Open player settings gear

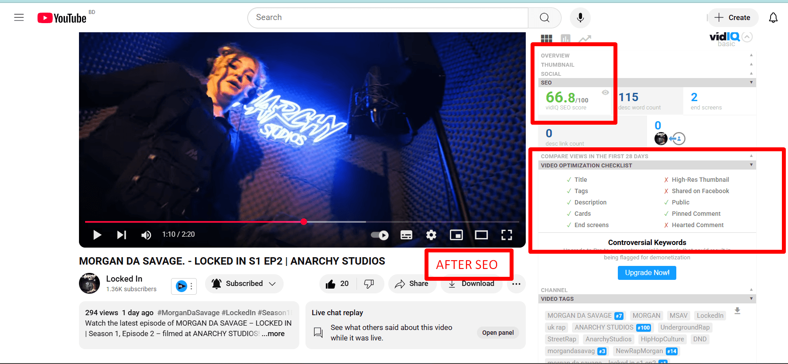click(x=431, y=235)
